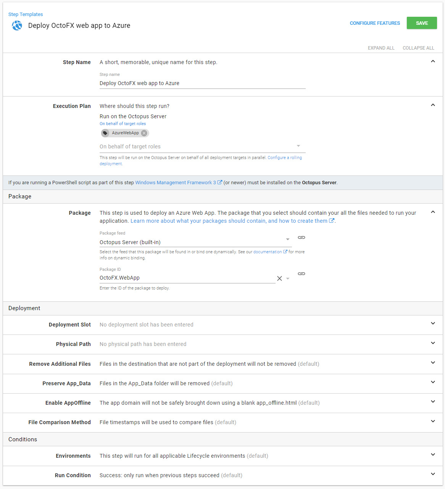
Task: Clear the OctoFX.WebApp package ID
Action: 279,278
